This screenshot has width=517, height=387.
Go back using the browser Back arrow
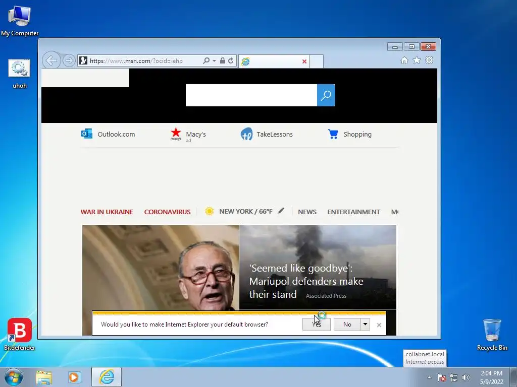(x=51, y=60)
